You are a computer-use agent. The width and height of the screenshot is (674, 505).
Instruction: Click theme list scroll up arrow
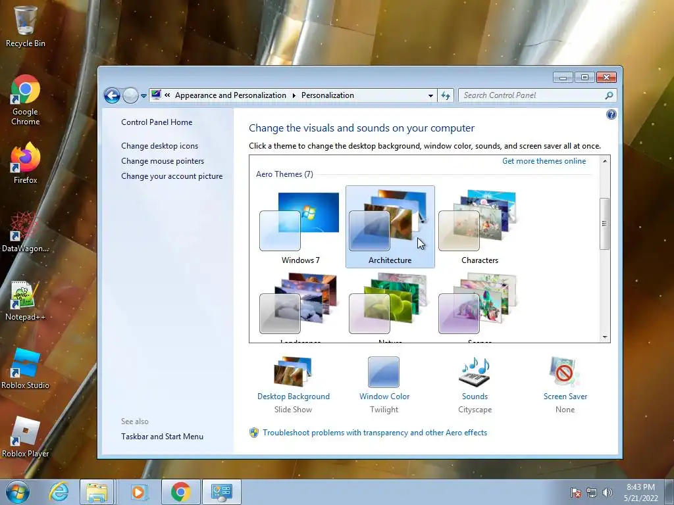[x=604, y=161]
